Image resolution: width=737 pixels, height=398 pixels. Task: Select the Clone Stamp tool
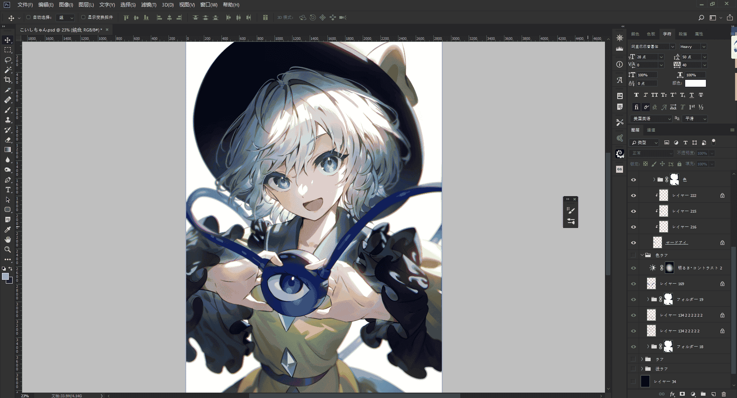pyautogui.click(x=8, y=120)
